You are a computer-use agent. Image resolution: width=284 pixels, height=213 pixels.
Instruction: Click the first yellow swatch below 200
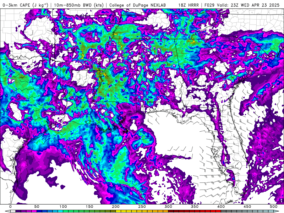point(118,211)
